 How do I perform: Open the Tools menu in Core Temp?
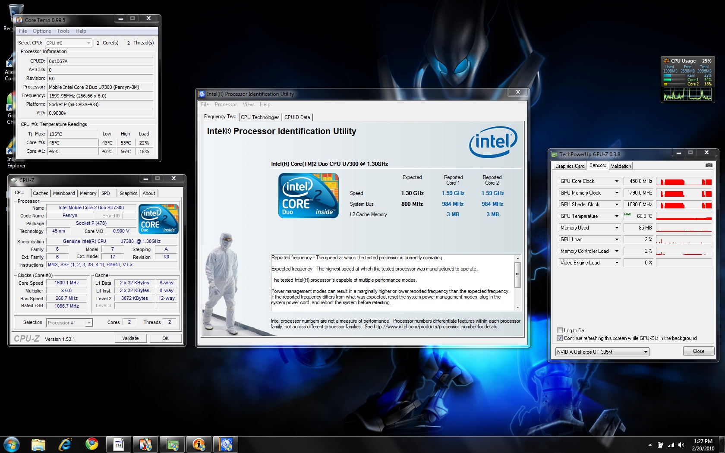[x=63, y=31]
